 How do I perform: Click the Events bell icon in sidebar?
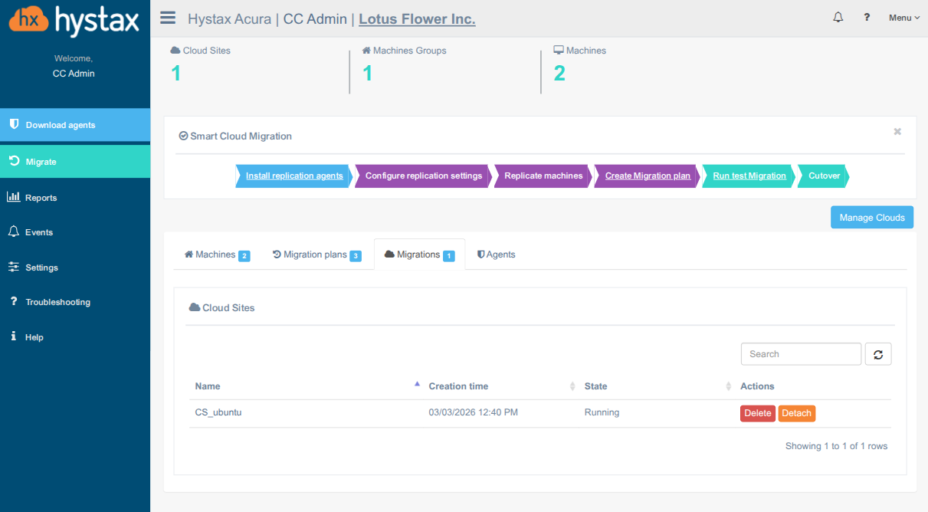pyautogui.click(x=13, y=231)
